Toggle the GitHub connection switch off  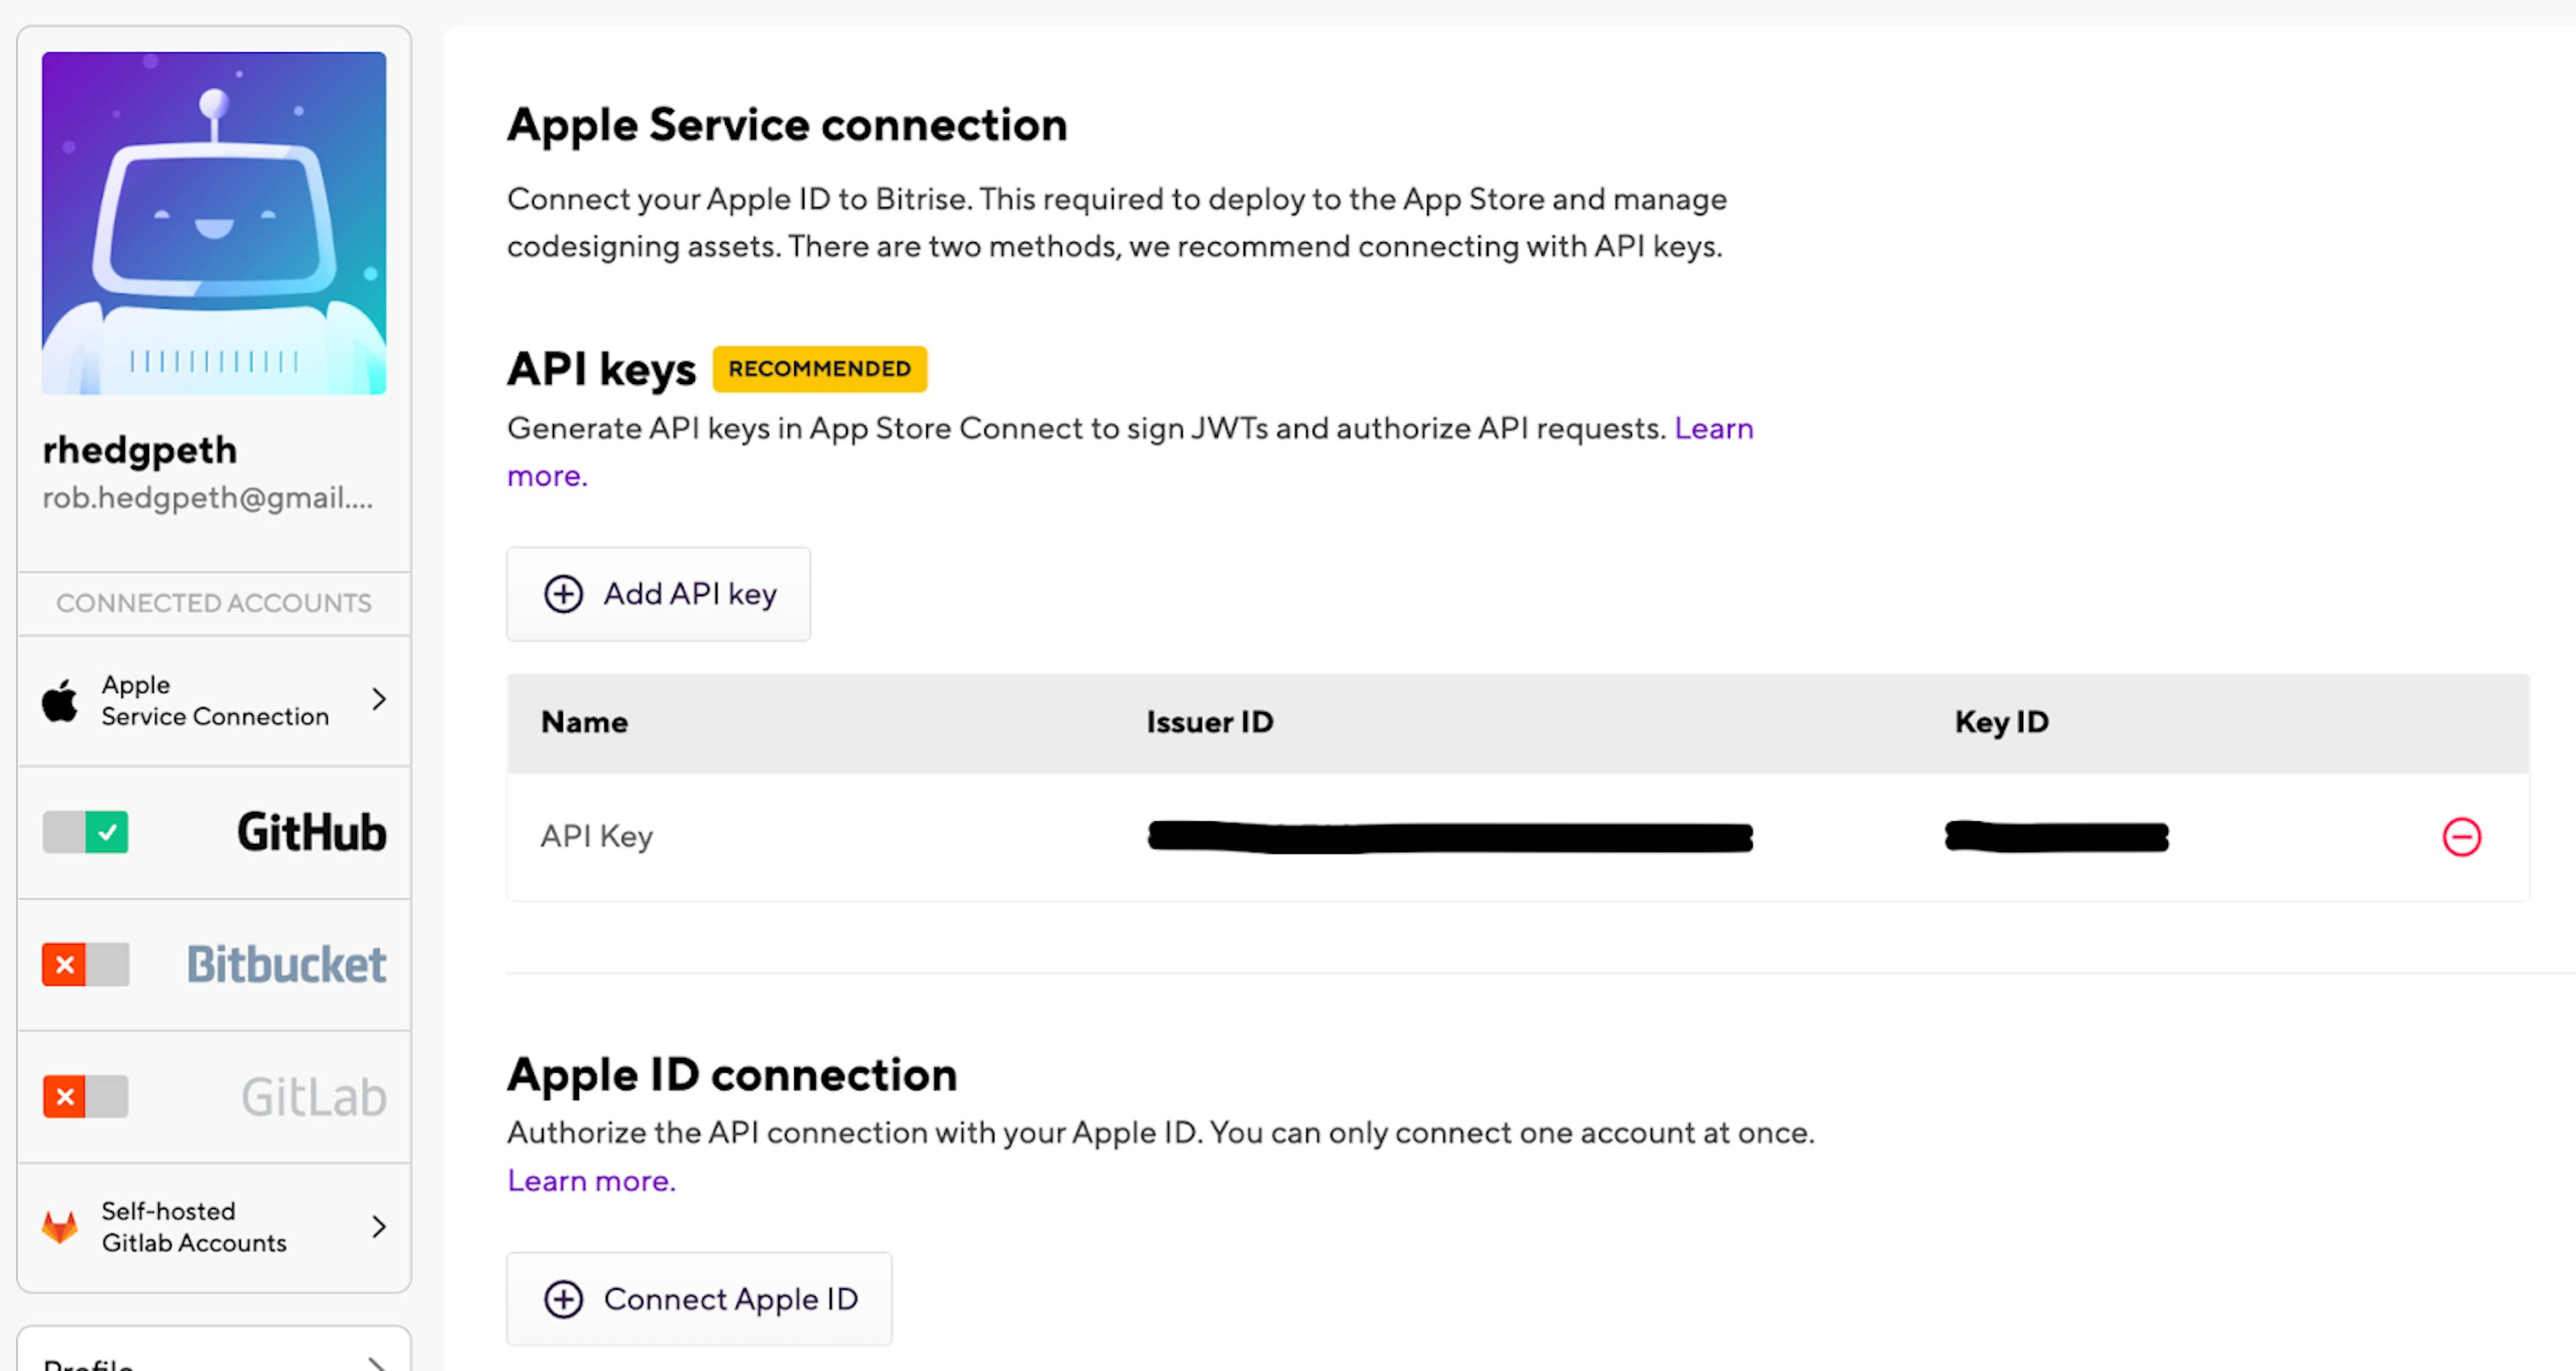86,833
